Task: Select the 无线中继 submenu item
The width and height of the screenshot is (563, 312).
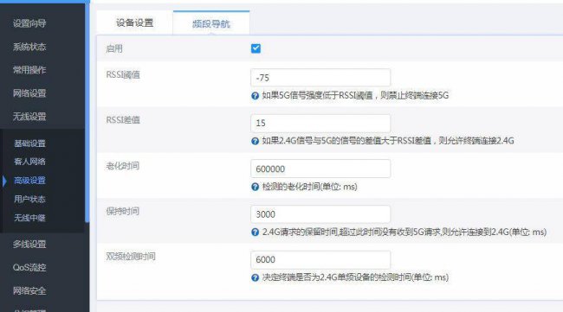Action: 29,218
